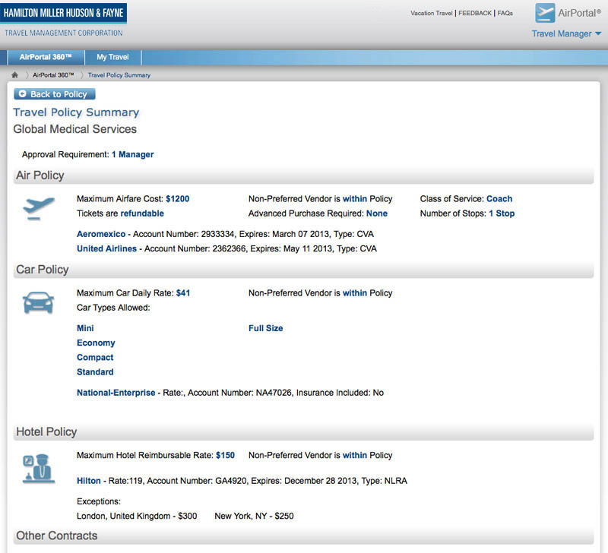
Task: Click the Compact car type
Action: coord(95,357)
